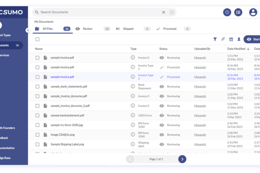The width and height of the screenshot is (260, 173).
Task: Select checkbox for sample_bank_statements.pdf
Action: pyautogui.click(x=38, y=86)
